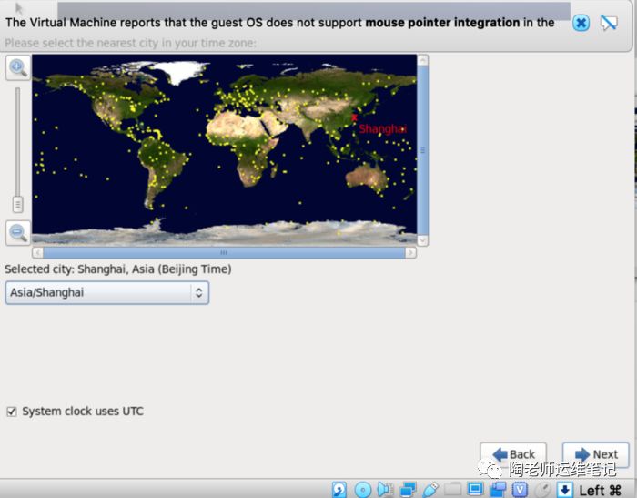Screen dimensions: 637x498
Task: Click the virtualization features V icon
Action: tap(520, 490)
